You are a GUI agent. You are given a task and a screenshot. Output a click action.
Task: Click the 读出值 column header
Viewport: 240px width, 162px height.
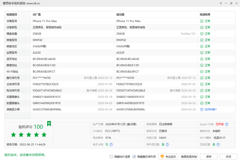tap(120, 15)
